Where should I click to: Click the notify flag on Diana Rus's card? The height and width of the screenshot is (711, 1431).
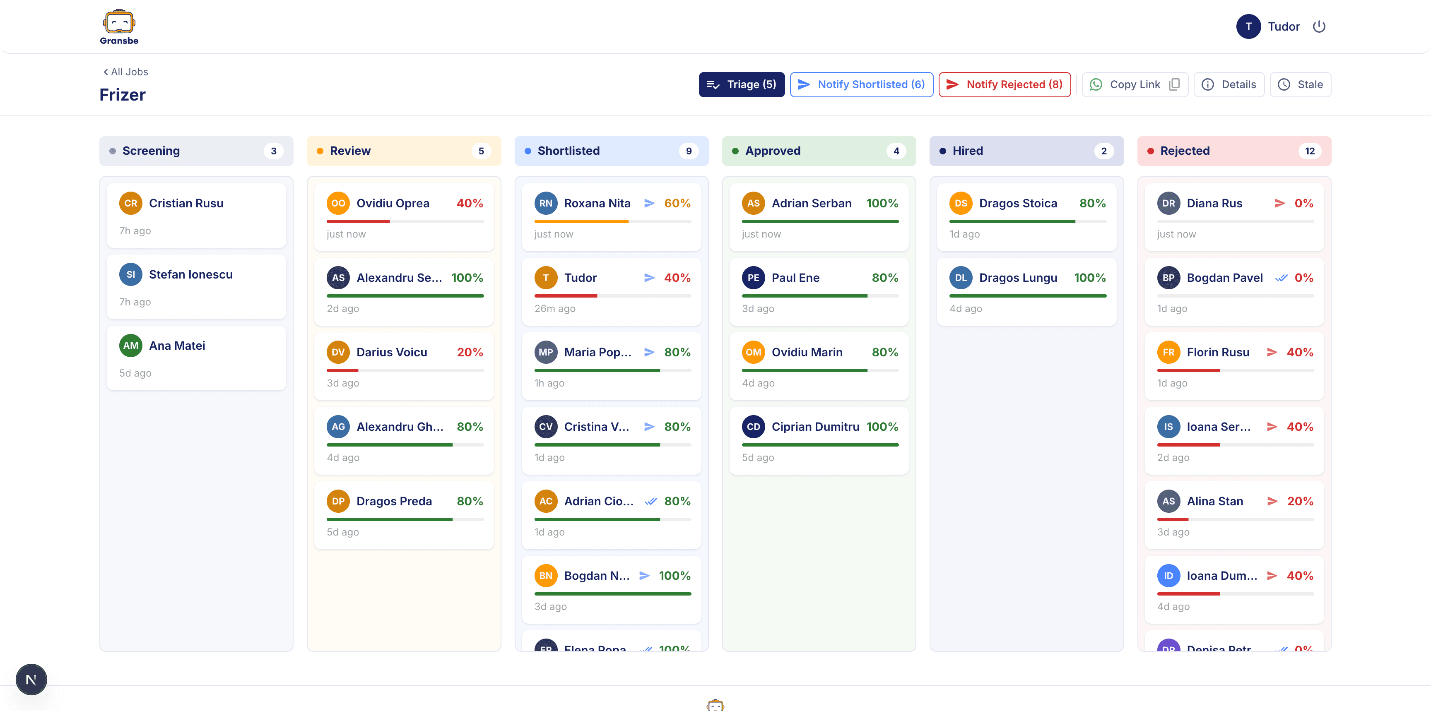[x=1280, y=203]
